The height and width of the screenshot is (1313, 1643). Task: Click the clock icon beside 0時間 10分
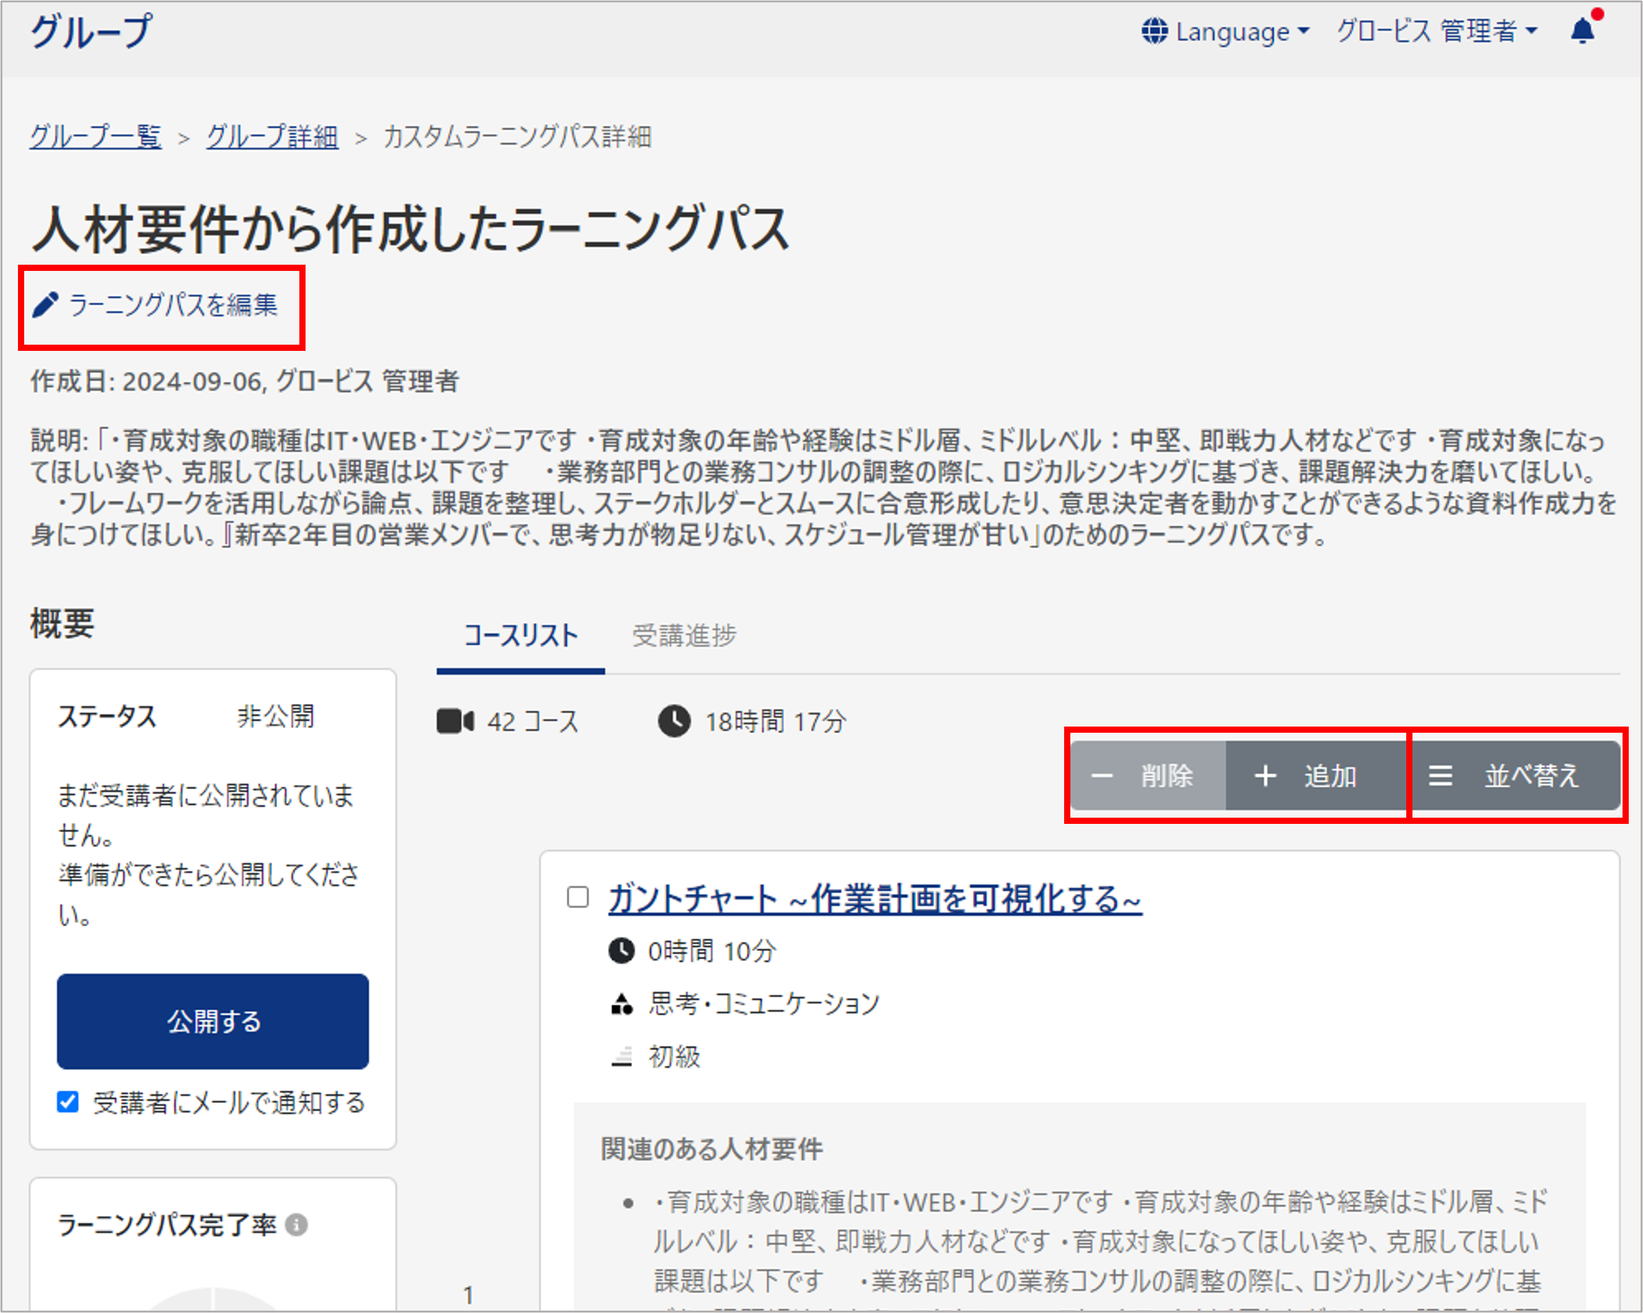tap(622, 951)
